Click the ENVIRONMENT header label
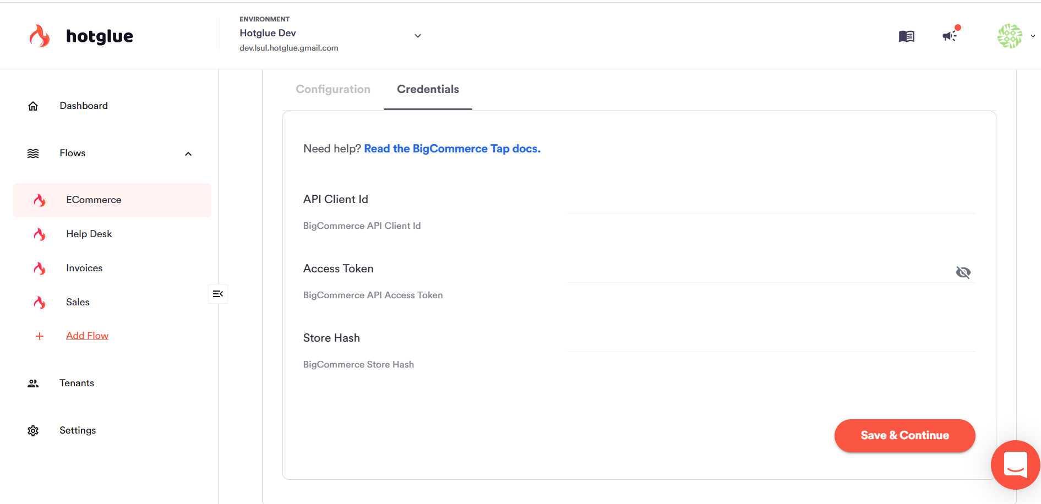 pyautogui.click(x=264, y=19)
